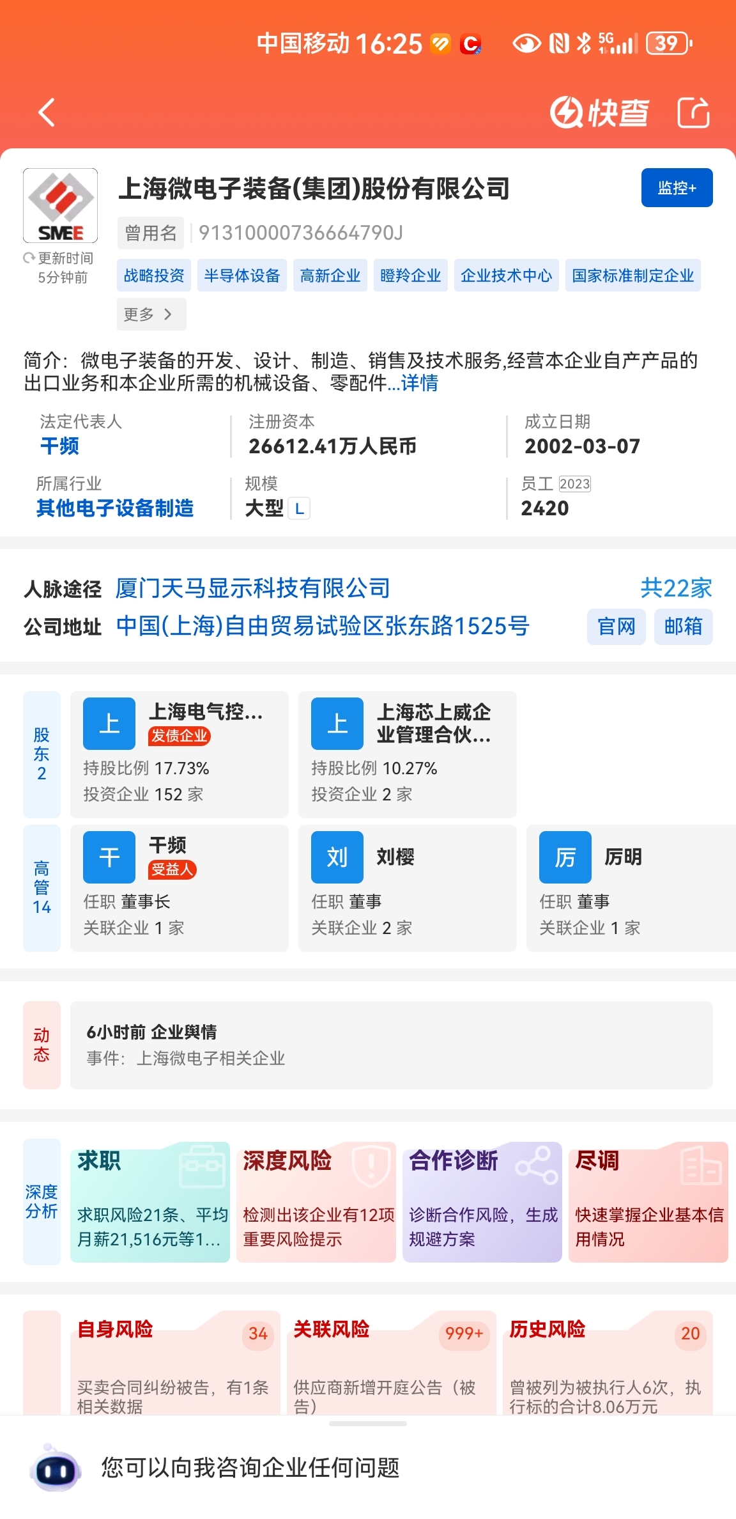
Task: Open the 详情 link in the intro
Action: (x=420, y=383)
